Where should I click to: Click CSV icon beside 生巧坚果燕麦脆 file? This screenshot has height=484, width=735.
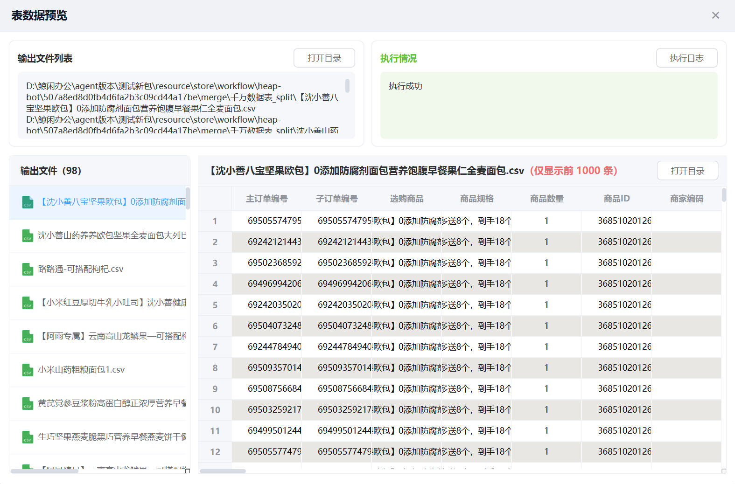pos(28,437)
